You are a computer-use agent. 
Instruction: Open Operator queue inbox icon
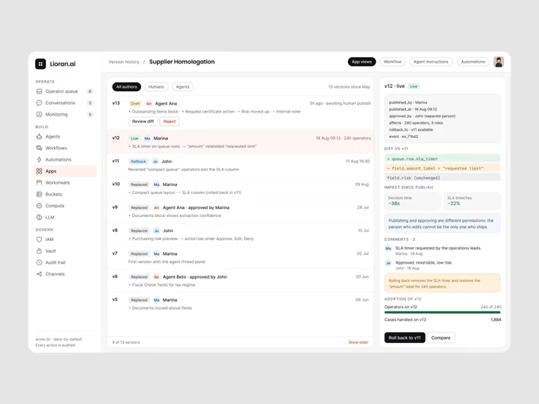(x=39, y=91)
